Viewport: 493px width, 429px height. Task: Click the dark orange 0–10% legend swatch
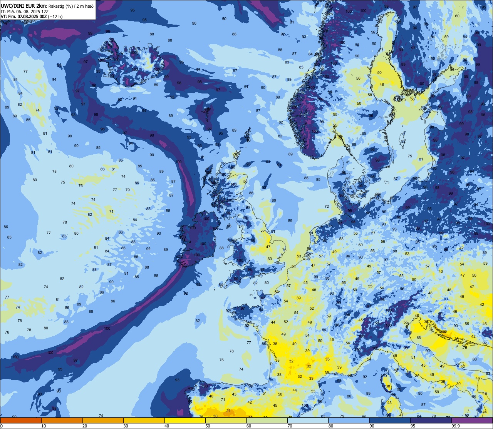coord(21,420)
